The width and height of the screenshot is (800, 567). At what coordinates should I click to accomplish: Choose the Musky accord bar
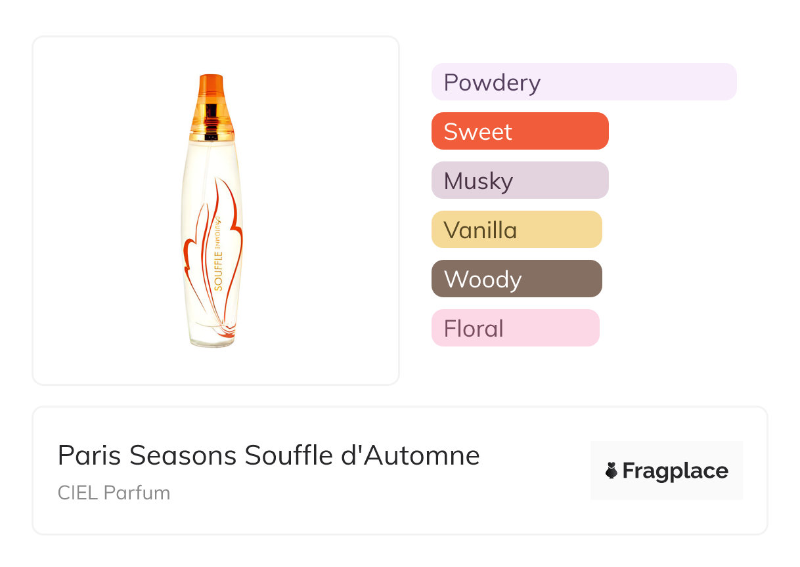(x=520, y=180)
